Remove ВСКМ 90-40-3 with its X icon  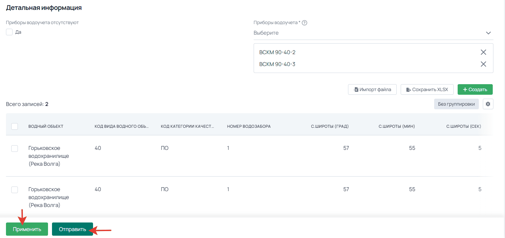(x=483, y=64)
